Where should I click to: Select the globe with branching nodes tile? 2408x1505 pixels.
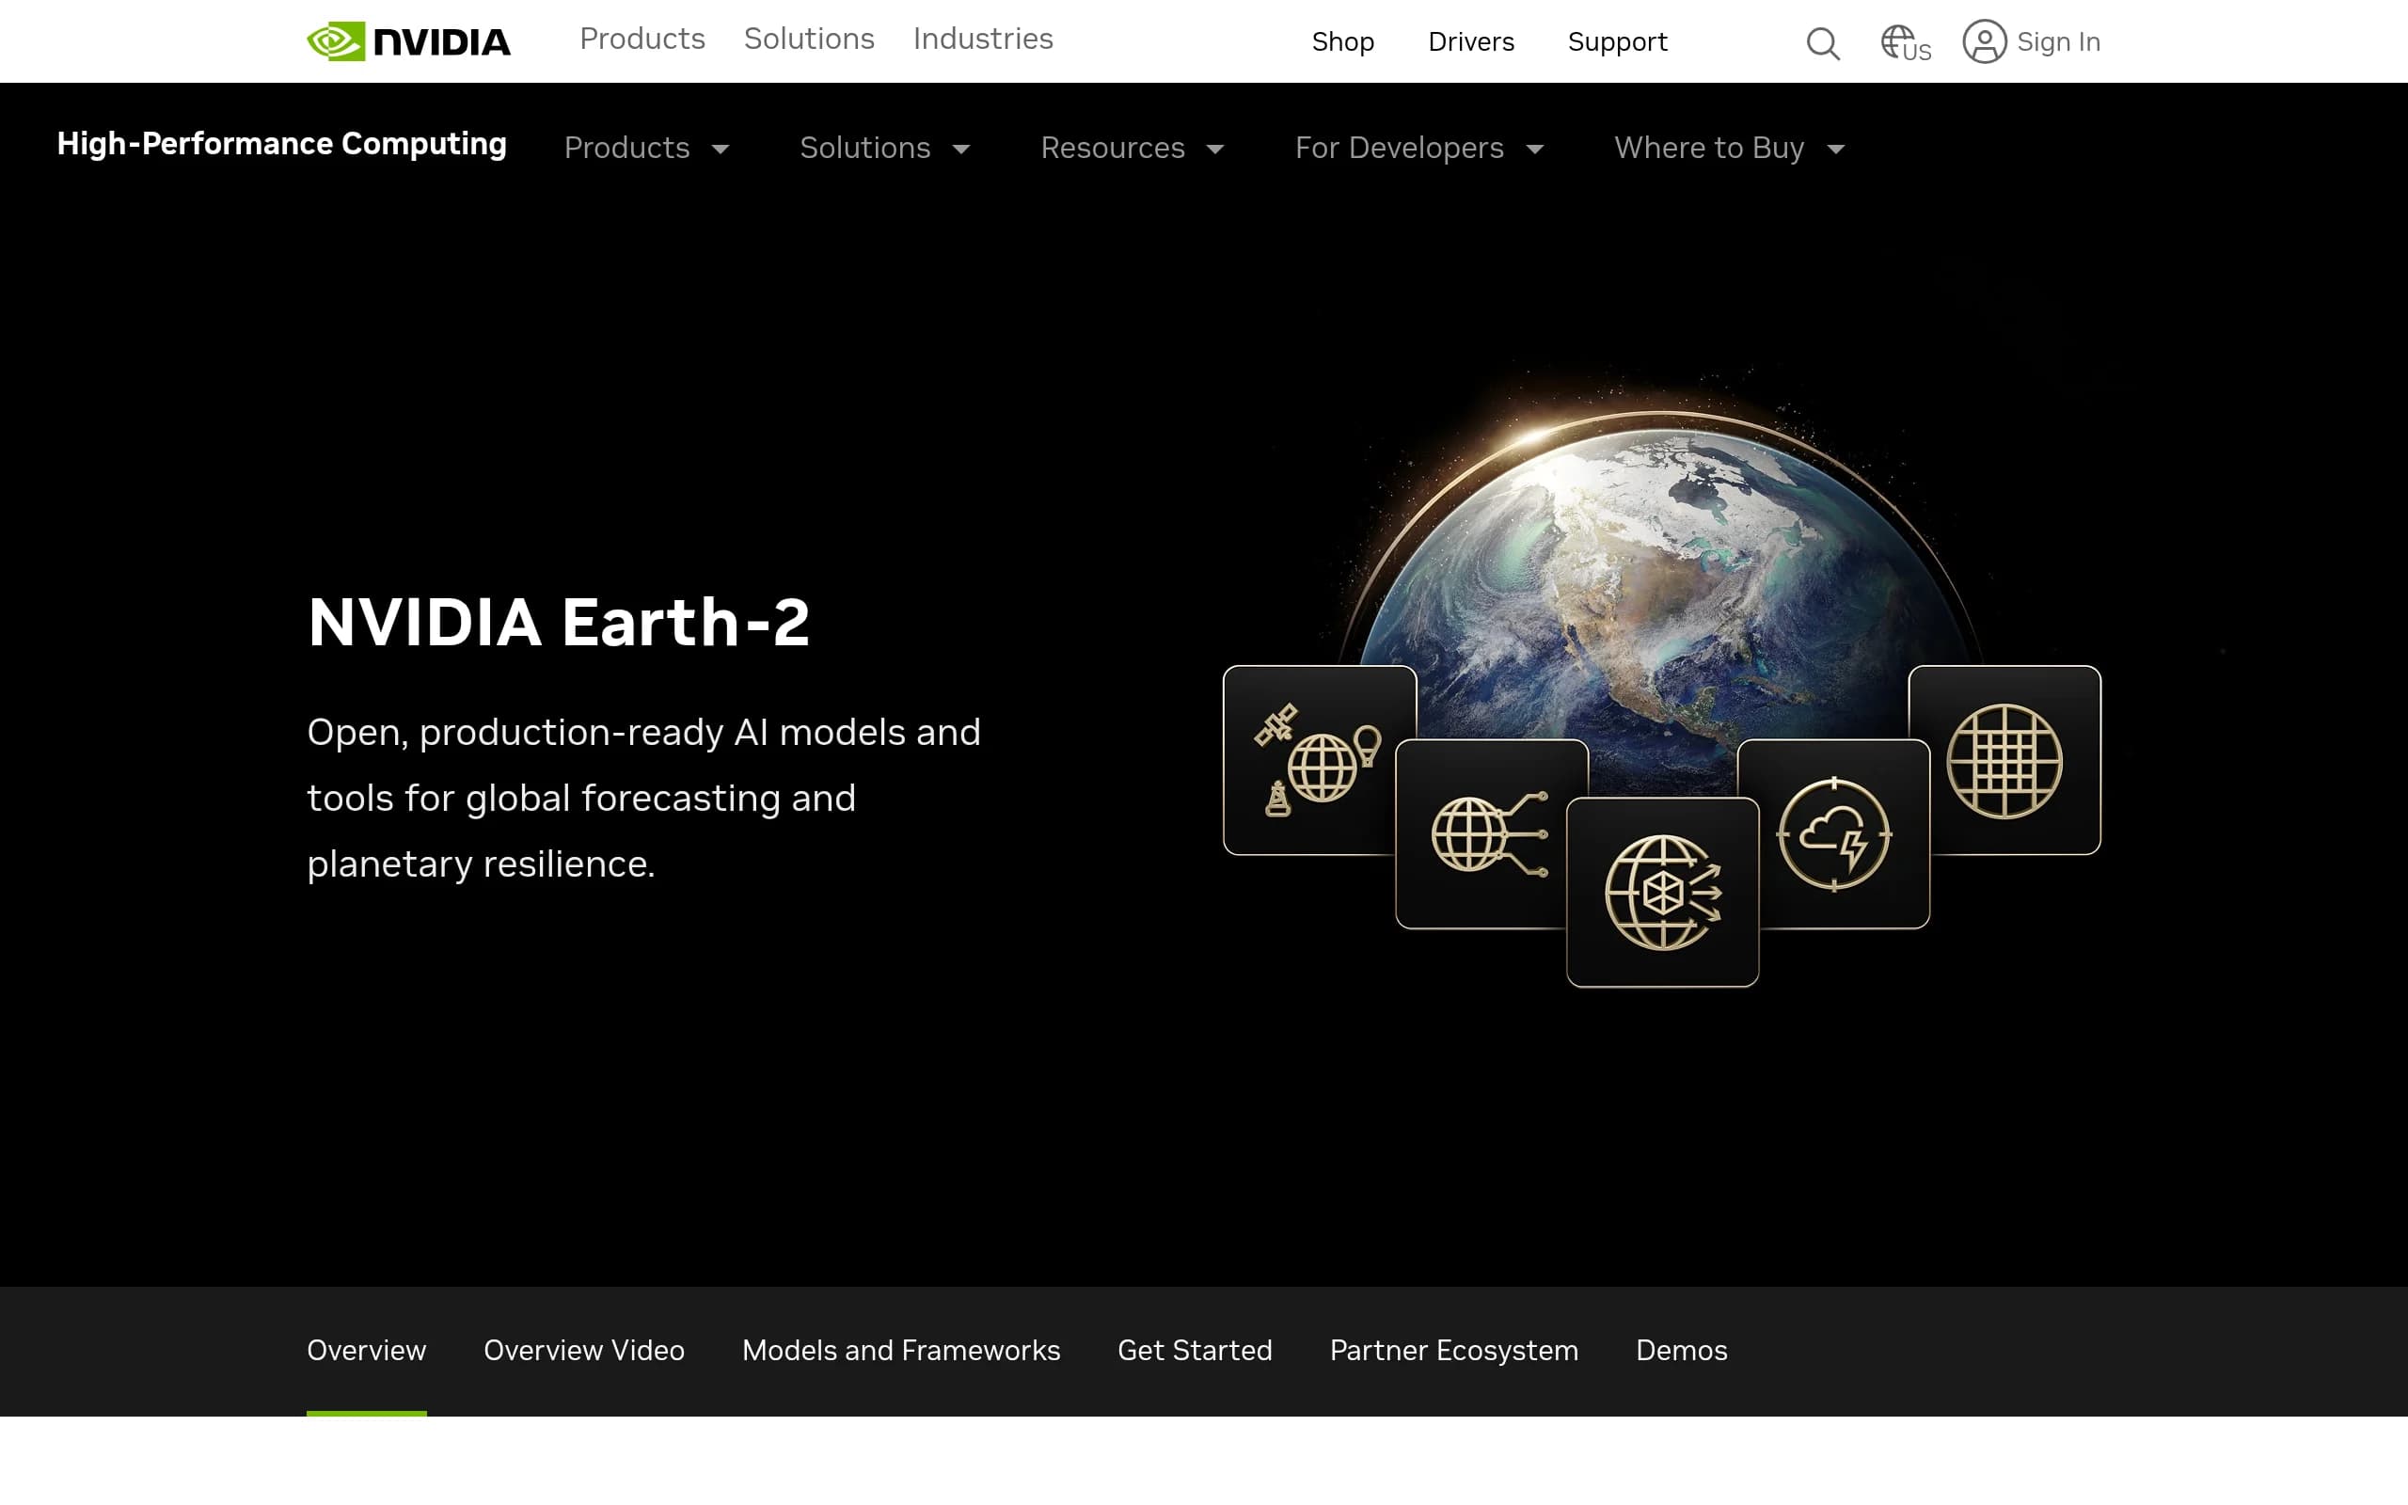pyautogui.click(x=1482, y=834)
